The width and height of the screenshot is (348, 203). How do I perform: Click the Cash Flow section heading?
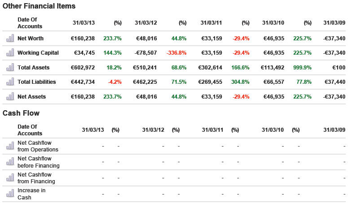(x=21, y=113)
